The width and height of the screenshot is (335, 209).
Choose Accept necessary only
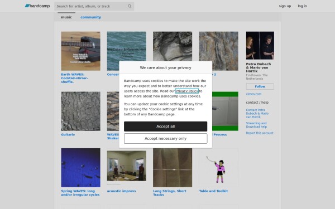[x=165, y=138]
